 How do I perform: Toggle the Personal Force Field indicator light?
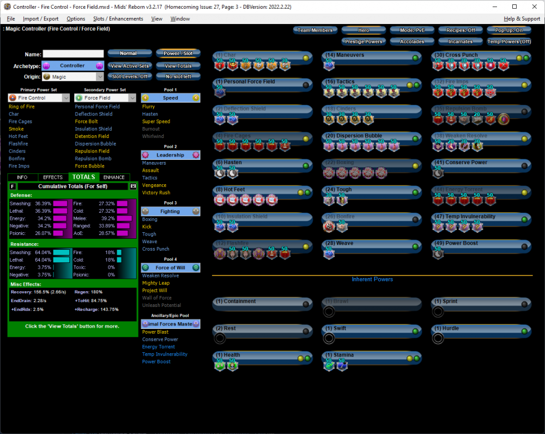coord(306,85)
